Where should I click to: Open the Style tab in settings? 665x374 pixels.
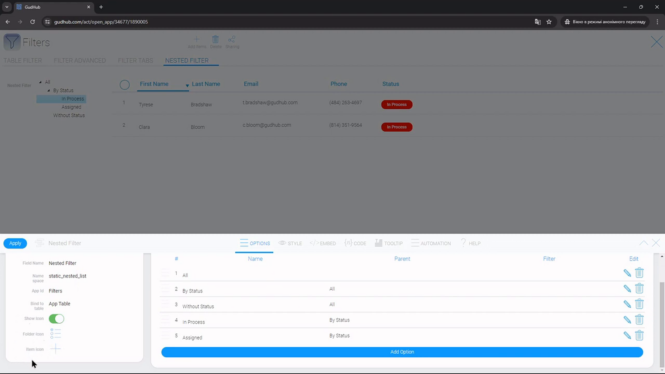[290, 243]
